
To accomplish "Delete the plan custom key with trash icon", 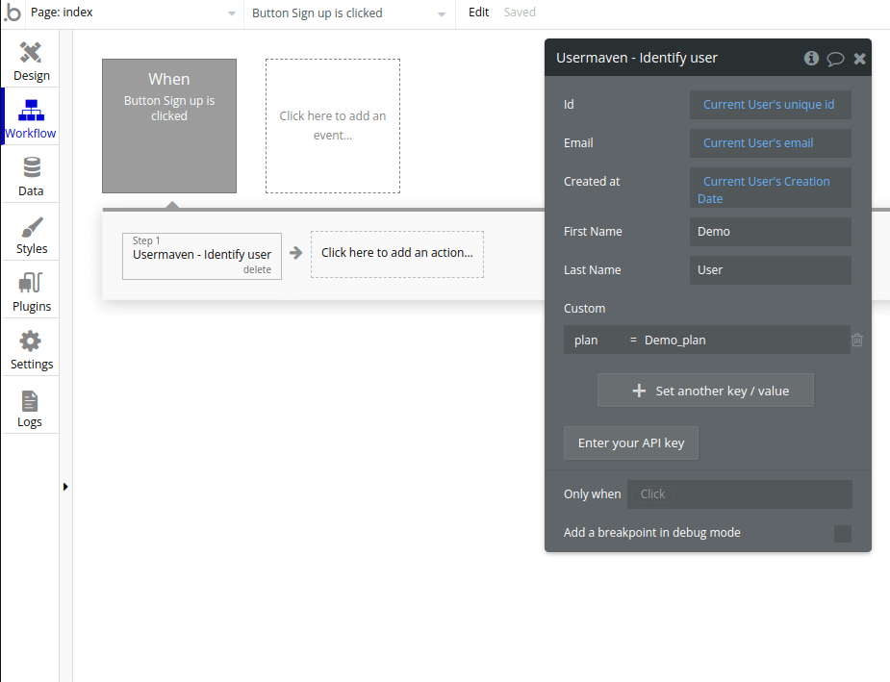I will click(x=857, y=340).
